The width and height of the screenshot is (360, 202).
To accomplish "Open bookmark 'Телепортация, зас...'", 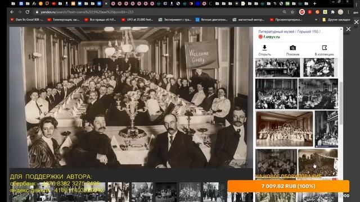I will (64, 20).
